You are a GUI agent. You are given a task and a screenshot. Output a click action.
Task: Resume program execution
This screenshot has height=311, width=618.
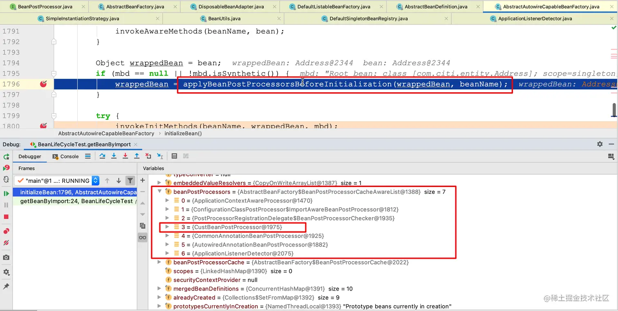(x=6, y=193)
